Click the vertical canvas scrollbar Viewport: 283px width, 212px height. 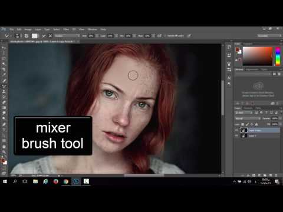click(x=223, y=98)
